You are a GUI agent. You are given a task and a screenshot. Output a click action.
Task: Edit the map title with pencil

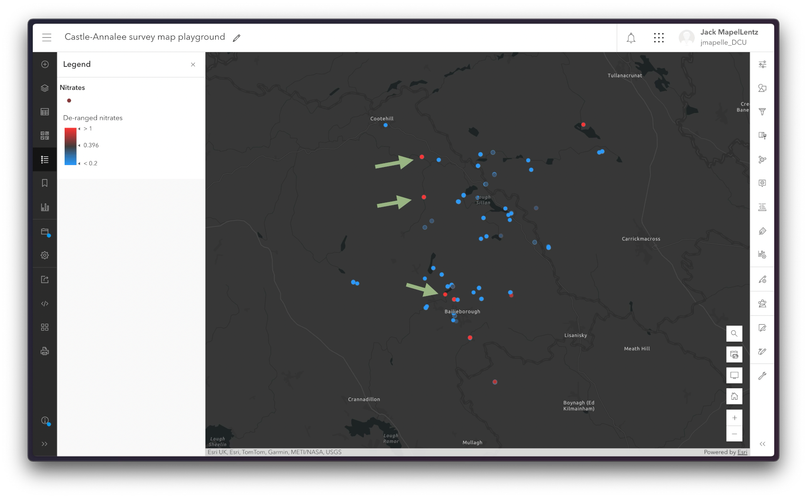[x=237, y=38]
